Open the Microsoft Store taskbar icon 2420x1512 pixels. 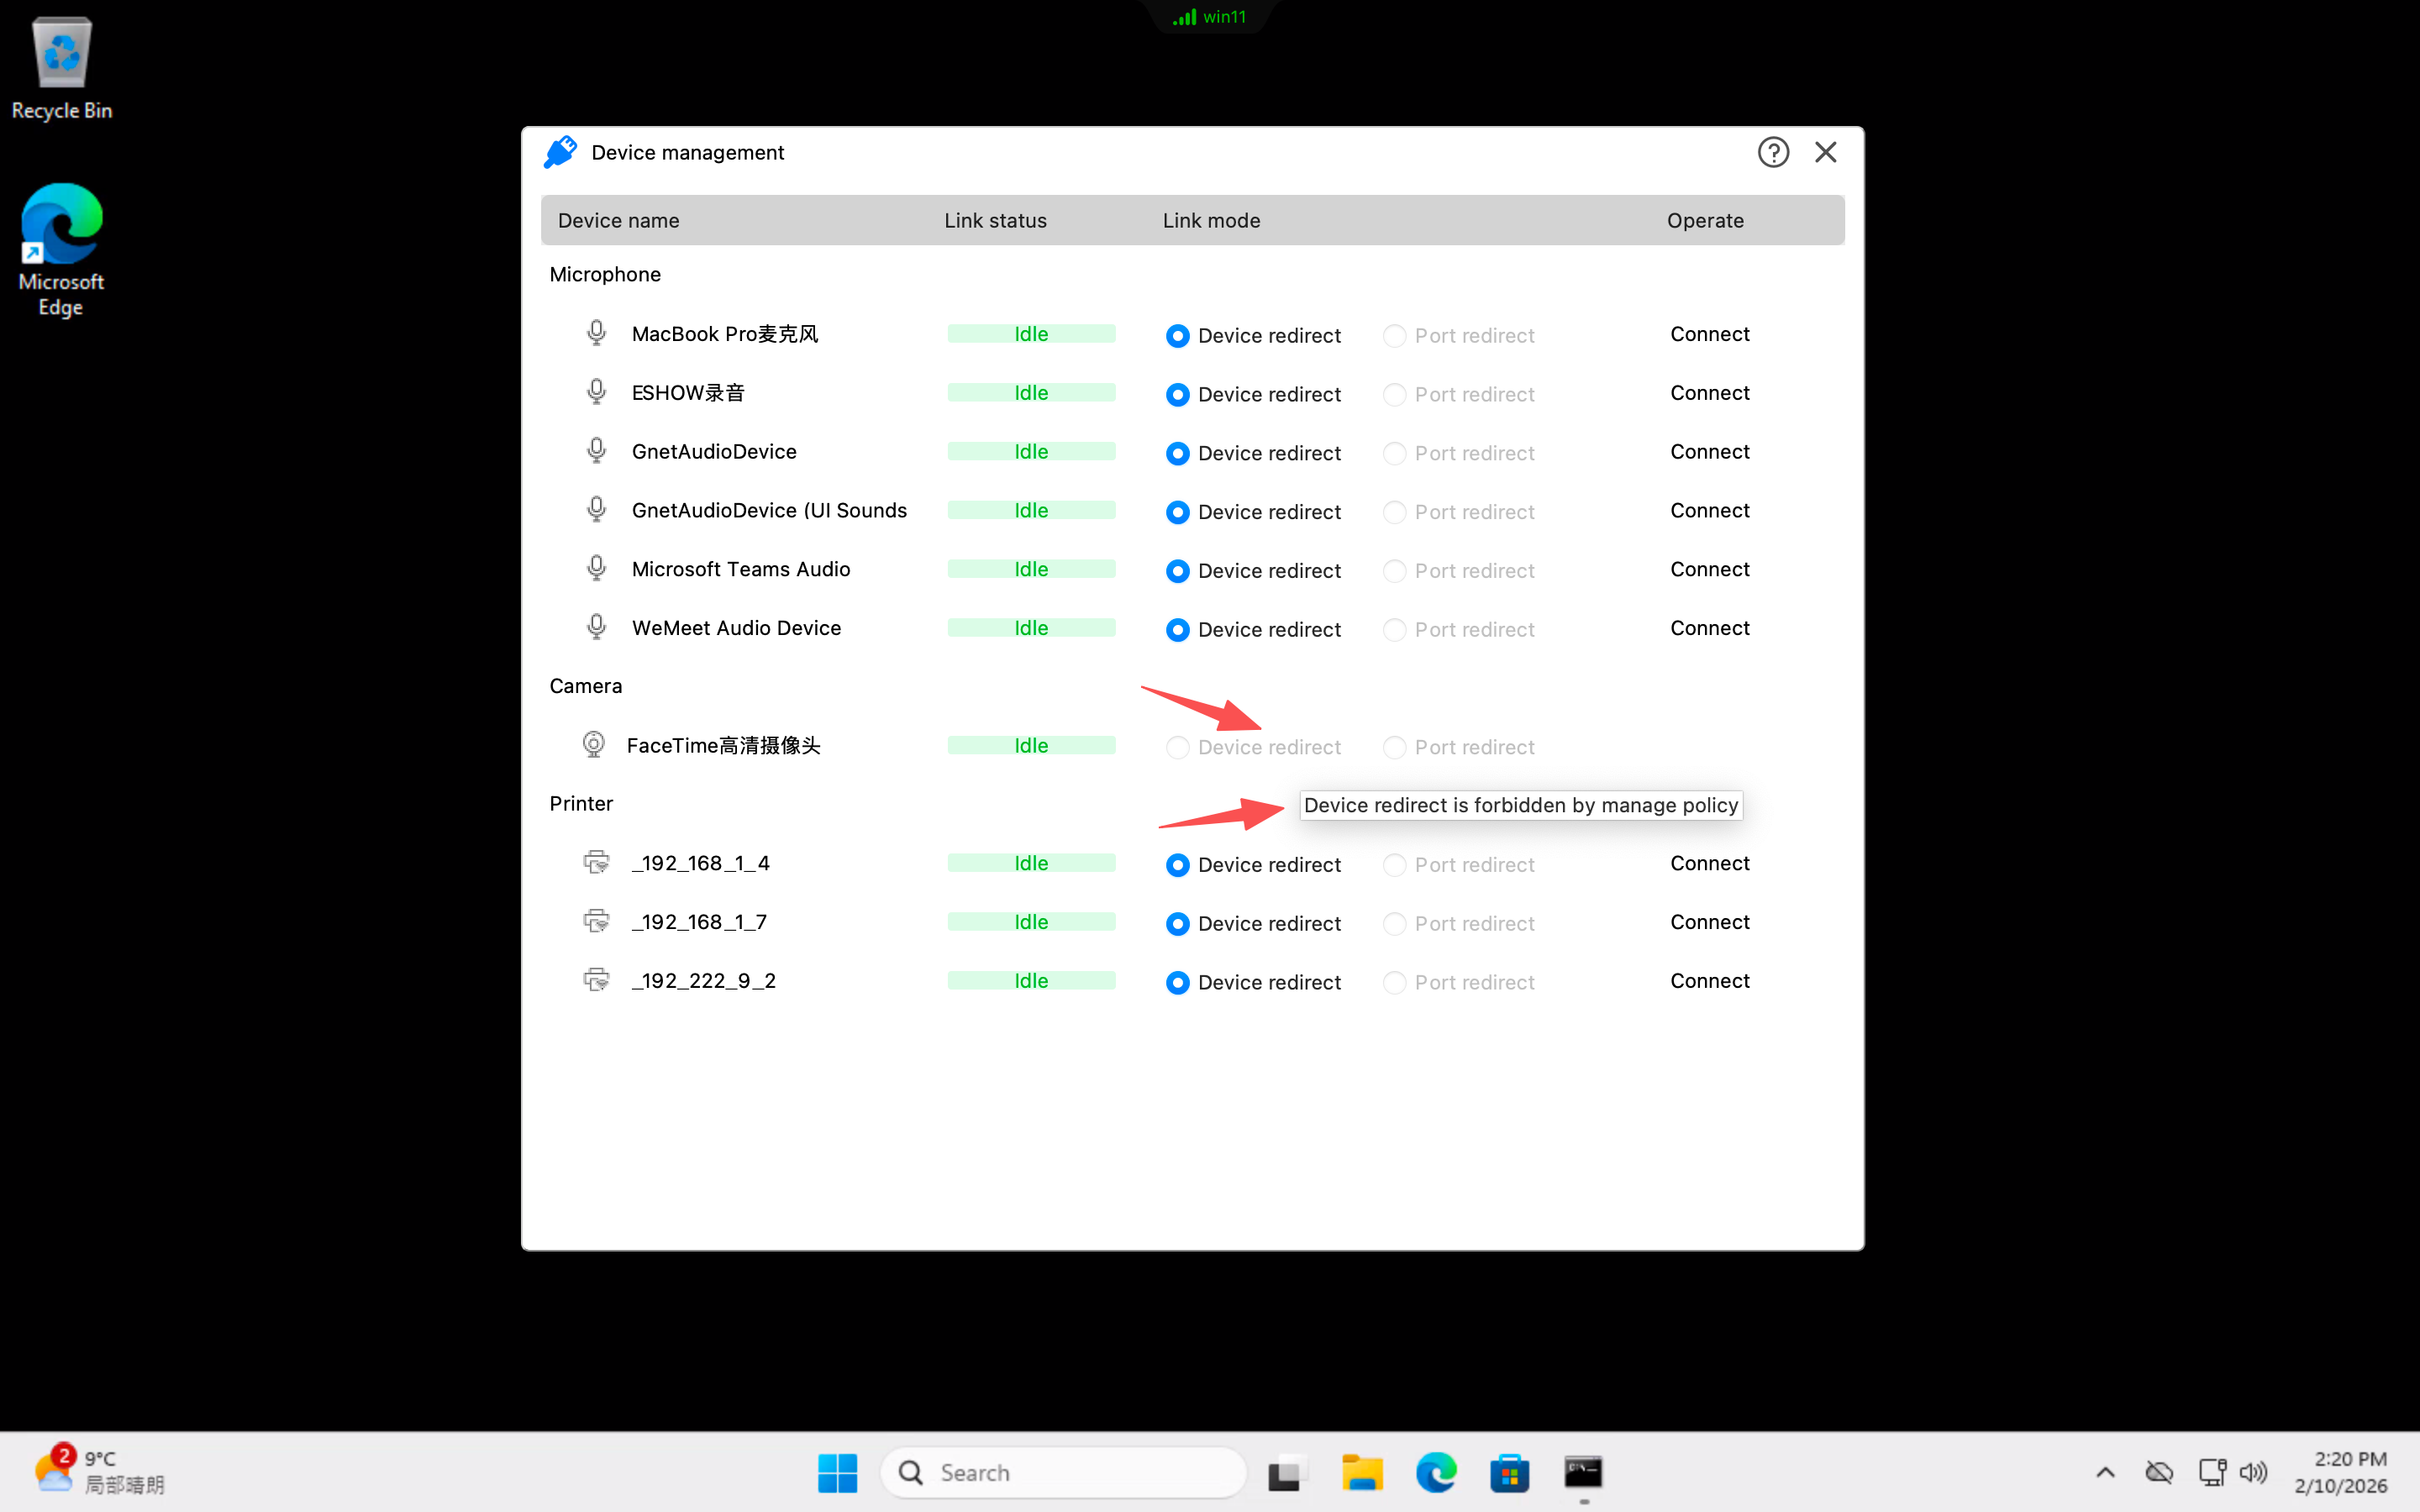[1509, 1472]
